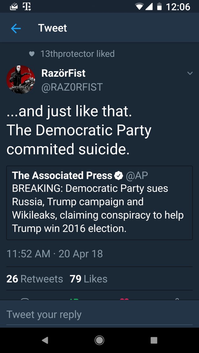Tap the red like heart icon
Viewport: 199px width, 353px height.
[x=124, y=299]
